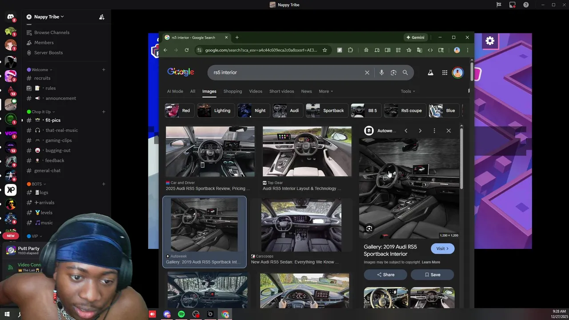The height and width of the screenshot is (320, 569).
Task: Open Chrome three-dot menu
Action: click(467, 50)
